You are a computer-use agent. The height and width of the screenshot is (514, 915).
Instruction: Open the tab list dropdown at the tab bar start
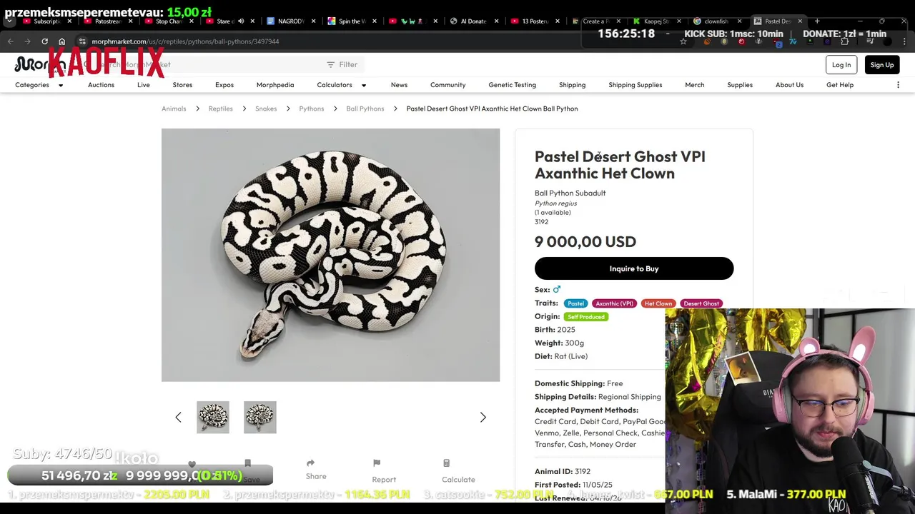(9, 21)
